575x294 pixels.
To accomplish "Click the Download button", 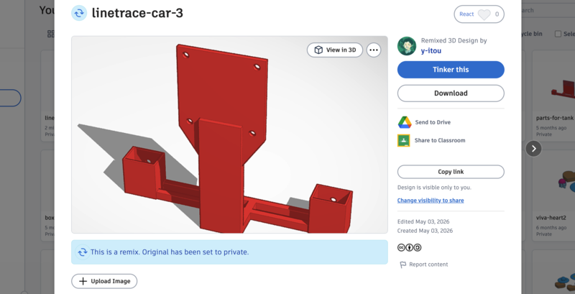I will pyautogui.click(x=451, y=93).
